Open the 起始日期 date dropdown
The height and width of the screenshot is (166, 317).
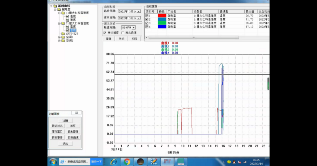coord(139,12)
